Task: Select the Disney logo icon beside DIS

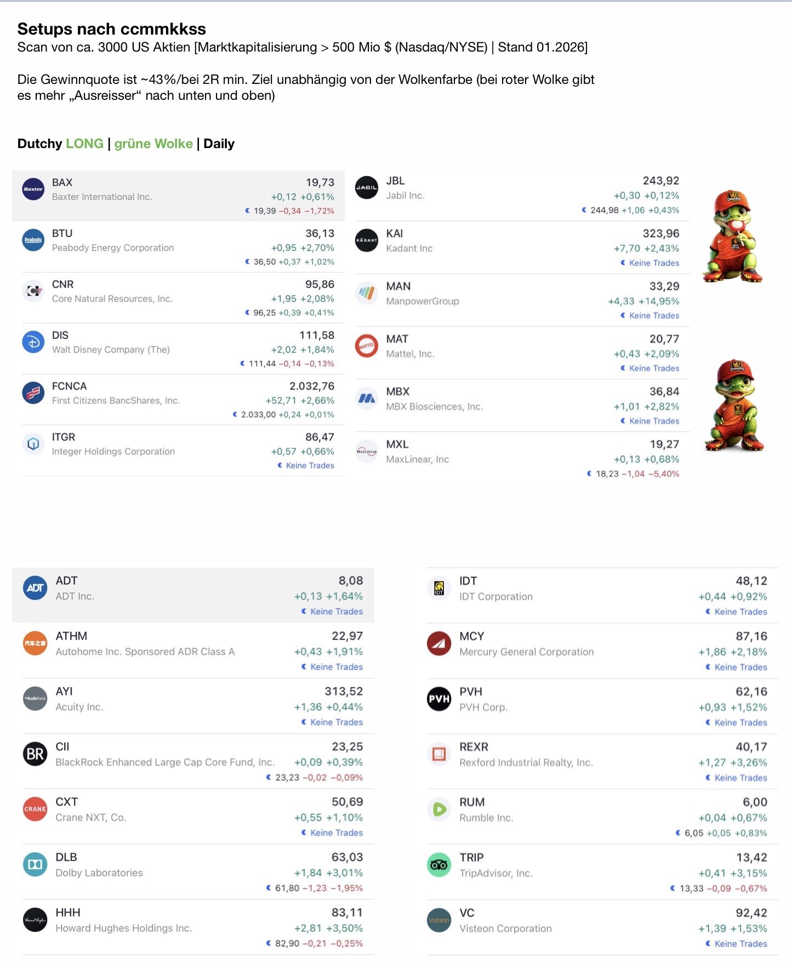Action: 33,342
